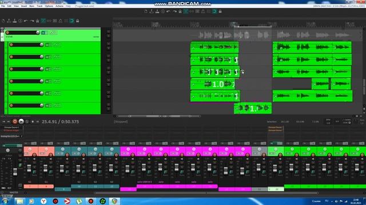Select media item labeled 1.7 on bottom track
This screenshot has height=205, width=366.
click(x=253, y=108)
